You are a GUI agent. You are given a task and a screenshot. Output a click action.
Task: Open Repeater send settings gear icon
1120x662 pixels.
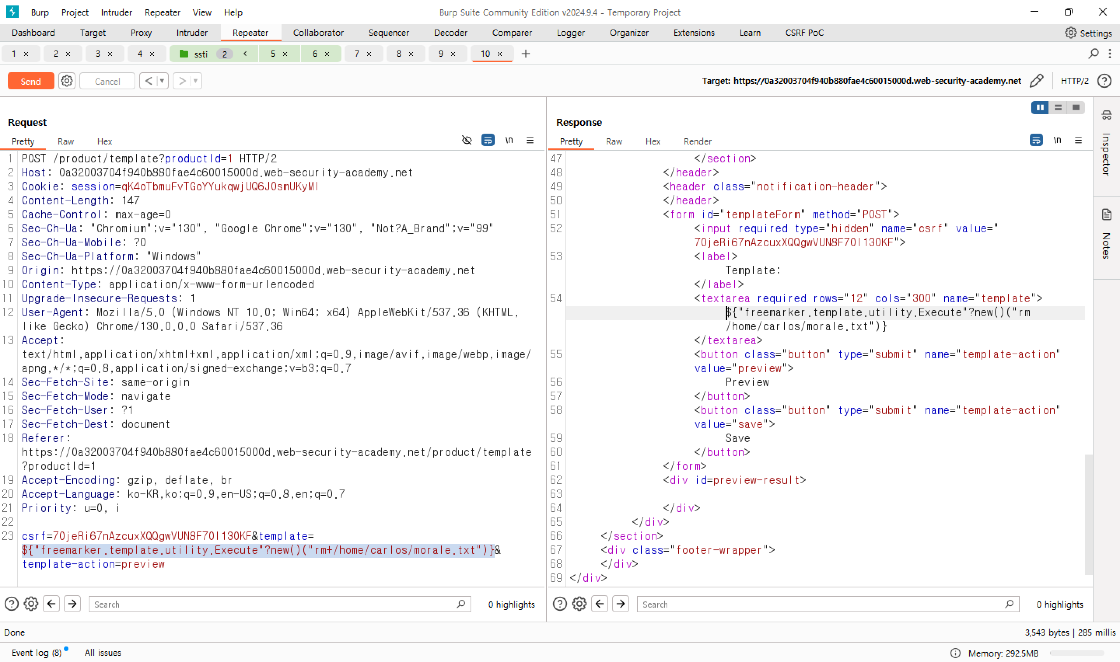(x=66, y=81)
